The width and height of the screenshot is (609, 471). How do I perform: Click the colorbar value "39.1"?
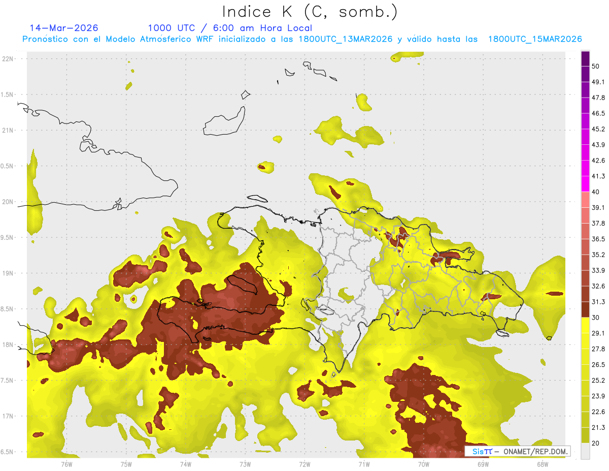598,207
